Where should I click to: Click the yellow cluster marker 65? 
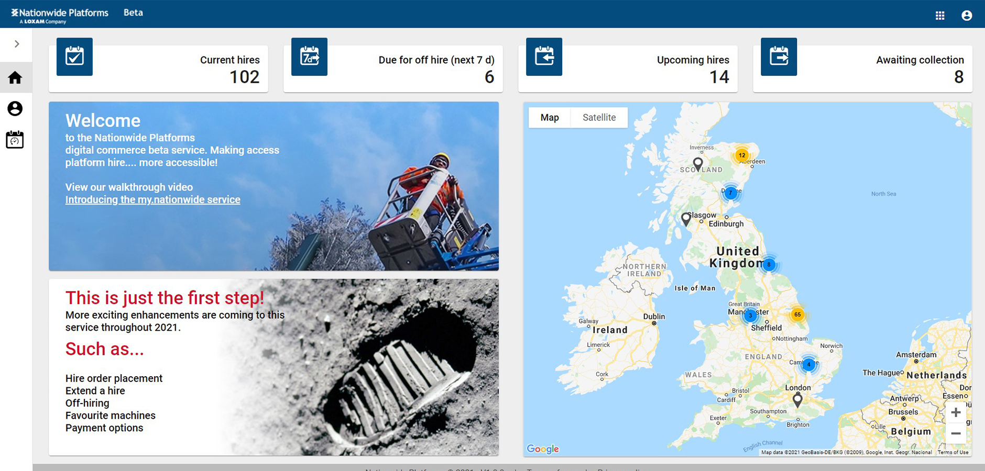797,315
